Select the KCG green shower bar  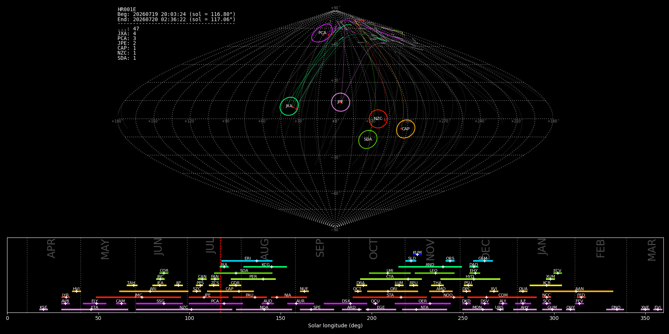click(x=265, y=267)
